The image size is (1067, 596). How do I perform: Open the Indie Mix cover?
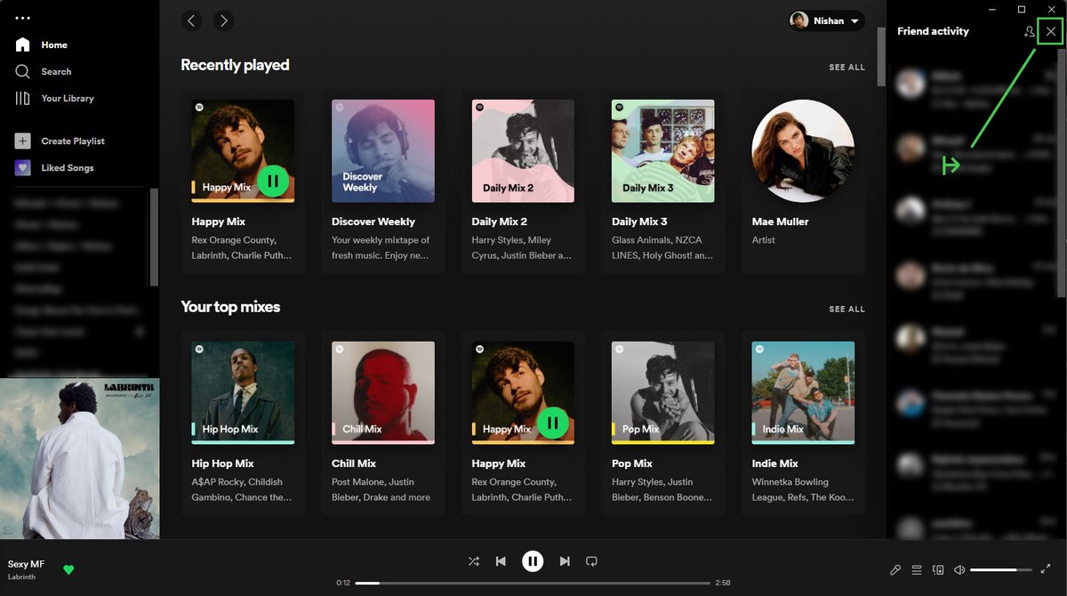(x=803, y=392)
